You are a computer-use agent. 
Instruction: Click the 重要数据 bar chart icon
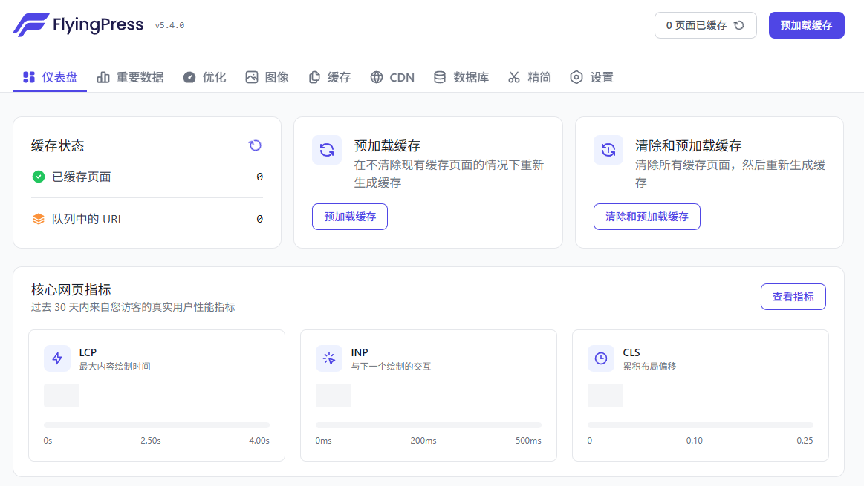103,77
